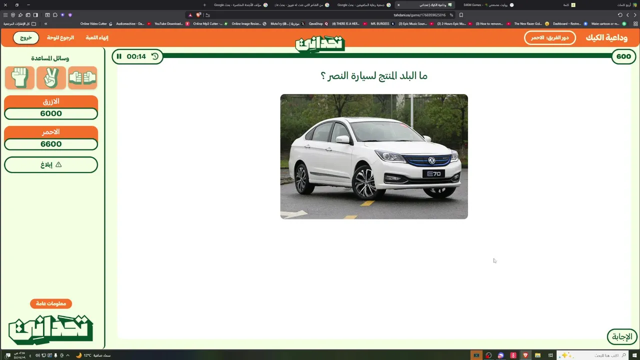Click the معلومات عامة category badge
Screen dimensions: 640x360
[51, 303]
